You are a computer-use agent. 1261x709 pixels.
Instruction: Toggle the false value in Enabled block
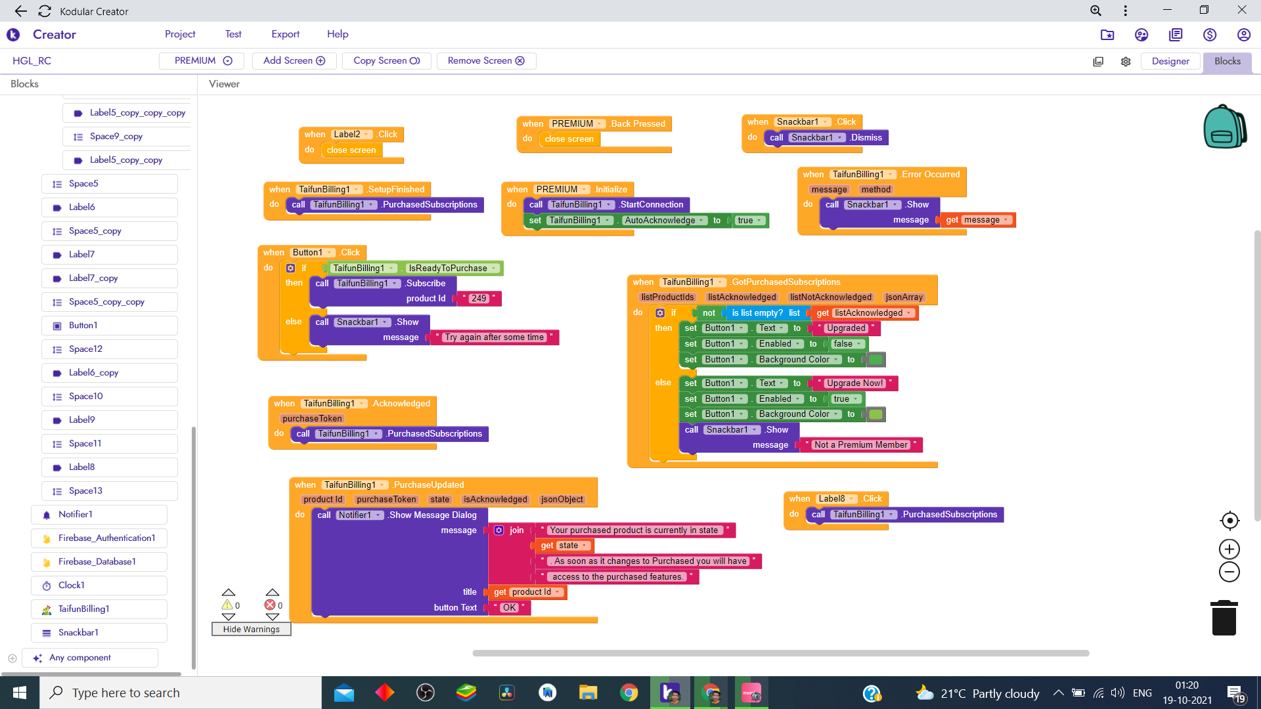pyautogui.click(x=847, y=344)
